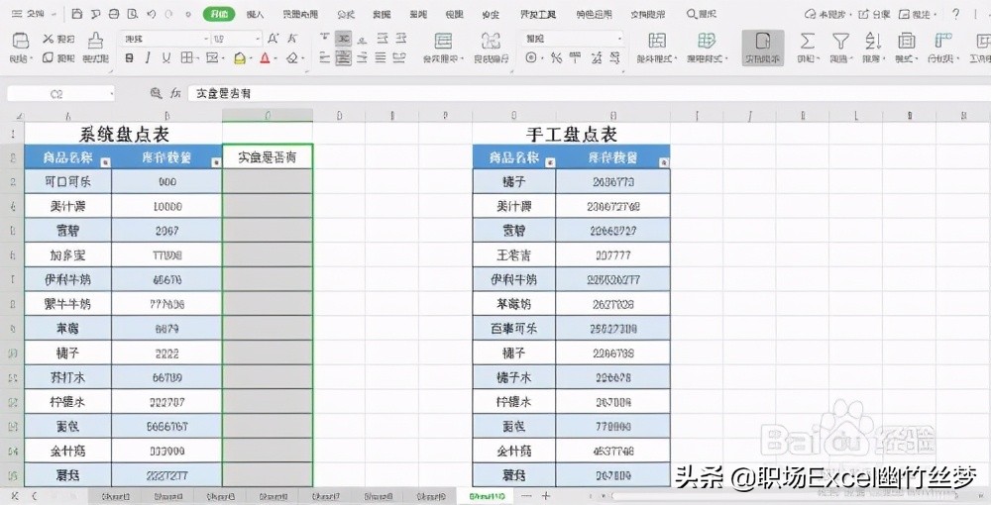Click the Insert Function fx icon
Image resolution: width=991 pixels, height=505 pixels.
coord(175,93)
